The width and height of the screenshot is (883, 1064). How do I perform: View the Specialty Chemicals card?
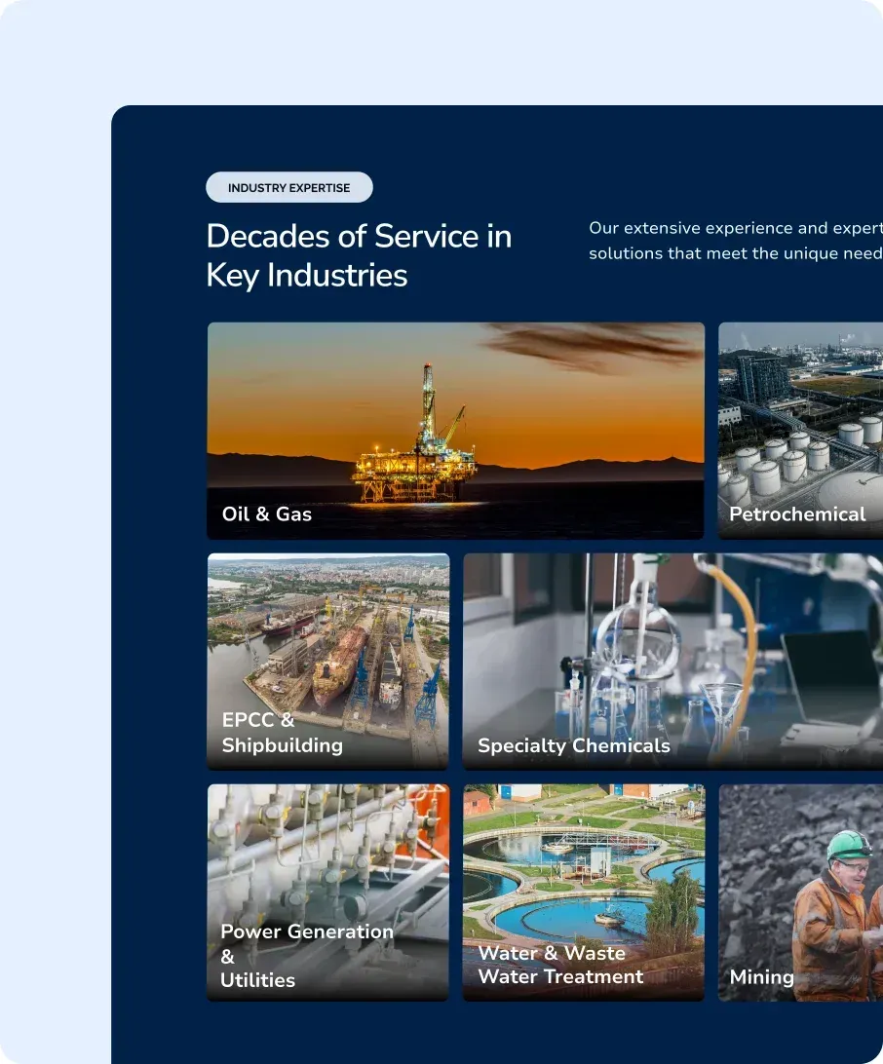click(x=672, y=662)
